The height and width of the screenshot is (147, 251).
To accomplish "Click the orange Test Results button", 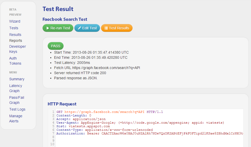I will pos(117,28).
